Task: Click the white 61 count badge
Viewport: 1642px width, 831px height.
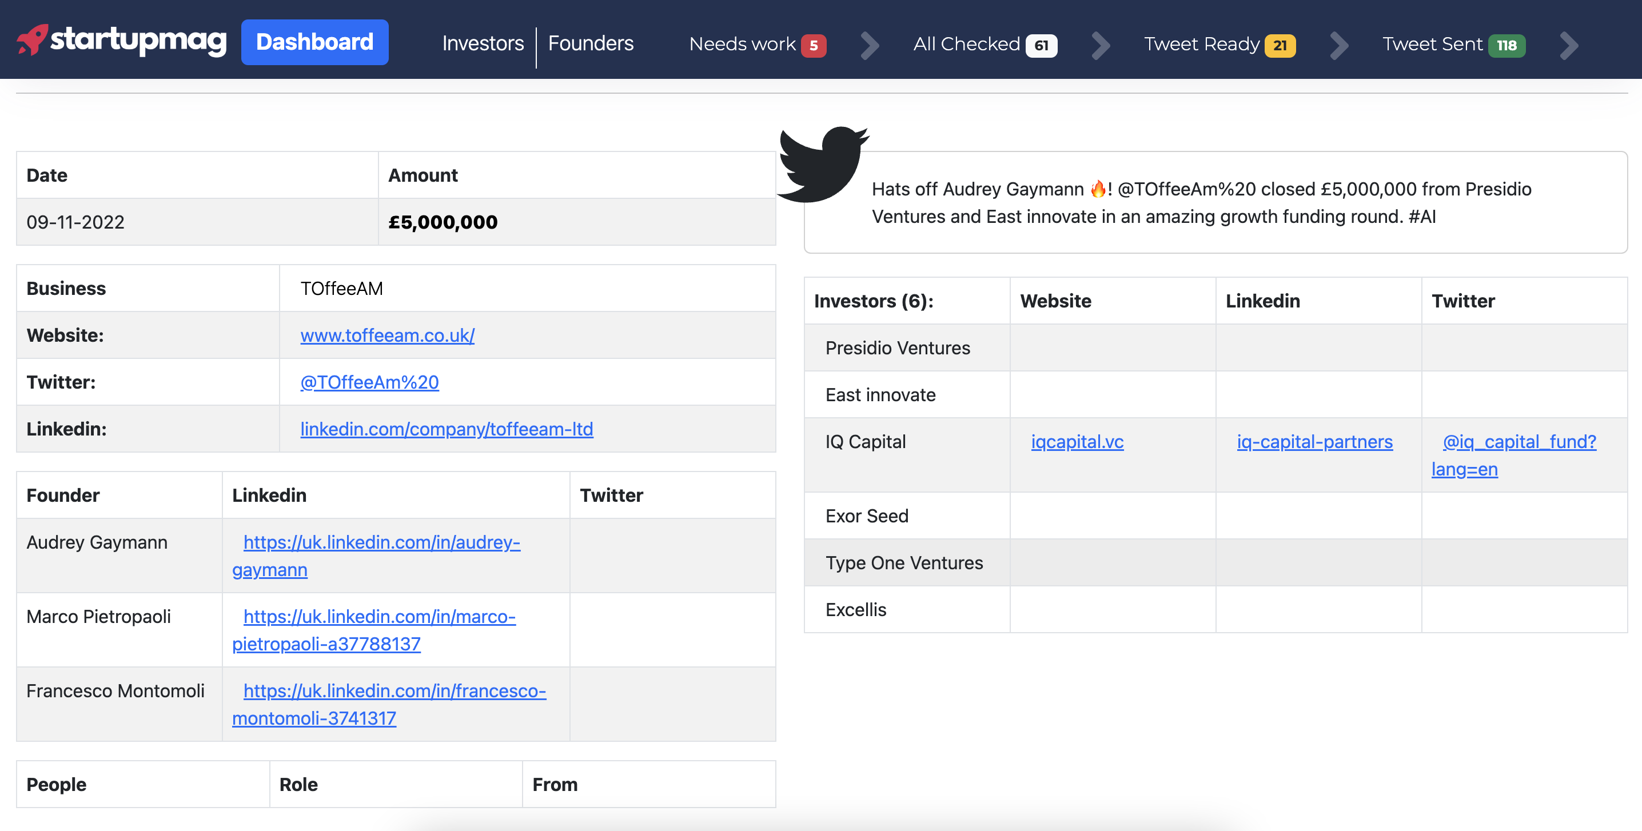Action: (x=1041, y=46)
